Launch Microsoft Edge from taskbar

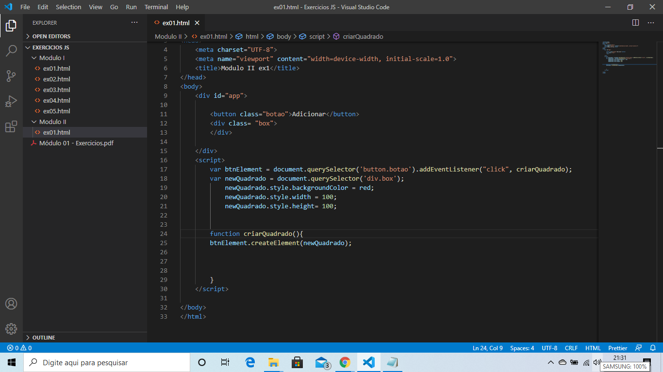(x=250, y=362)
